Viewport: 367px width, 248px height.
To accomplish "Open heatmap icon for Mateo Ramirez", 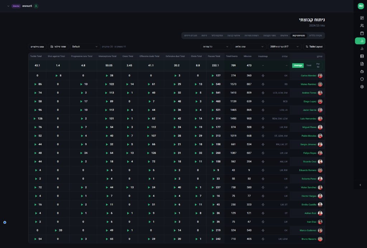I will [263, 84].
